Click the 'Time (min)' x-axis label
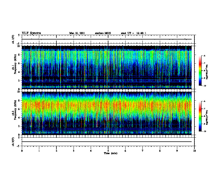219x169 pixels. tap(111, 153)
